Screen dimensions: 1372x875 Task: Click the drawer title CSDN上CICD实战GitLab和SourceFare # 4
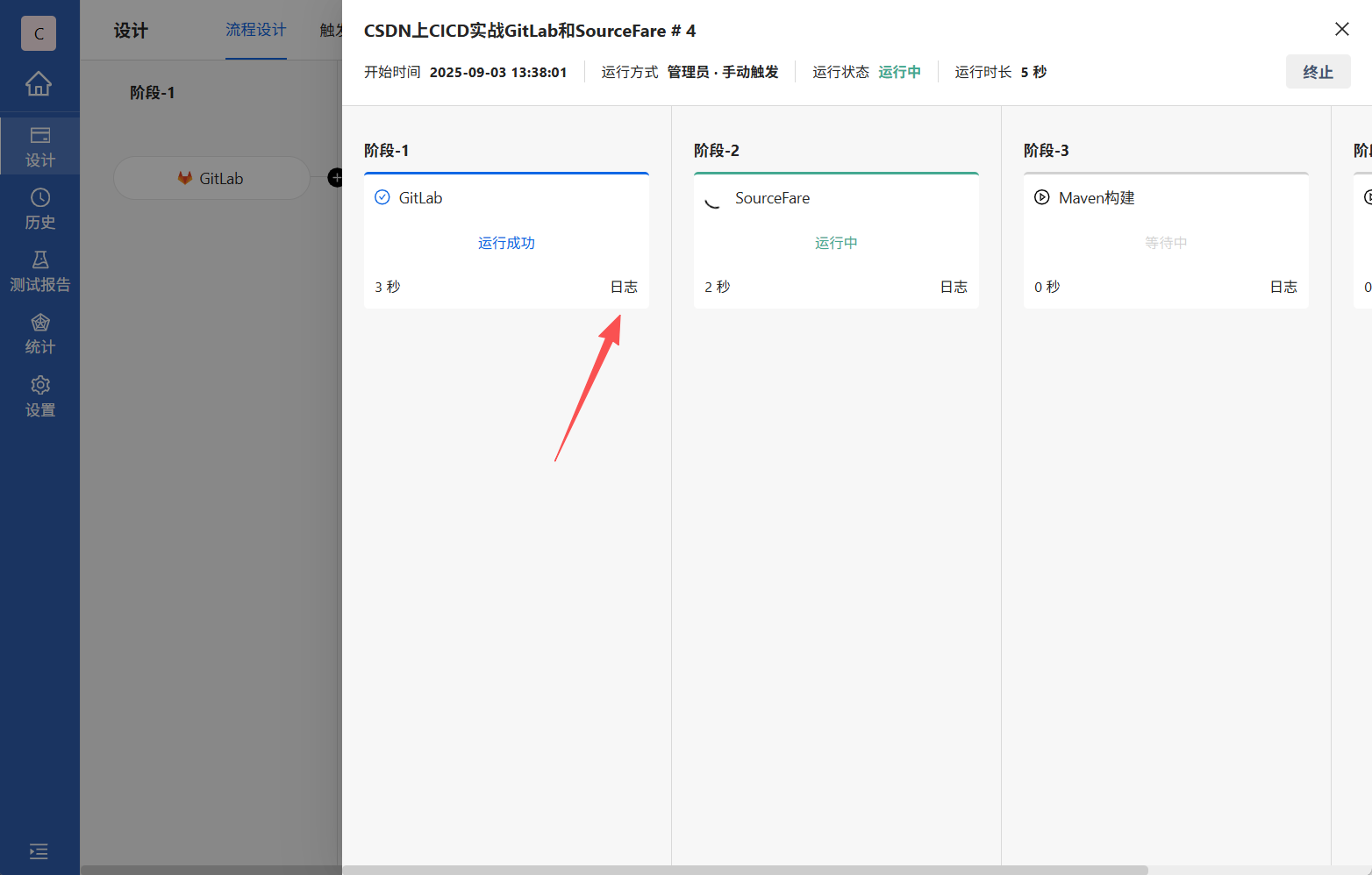click(x=530, y=31)
